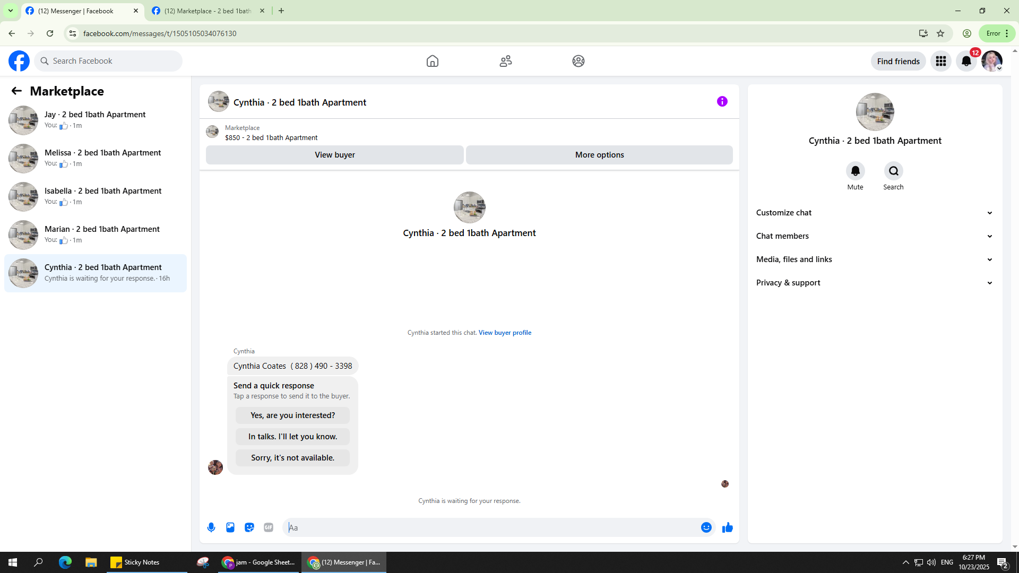Search within the conversation
This screenshot has height=573, width=1019.
893,171
